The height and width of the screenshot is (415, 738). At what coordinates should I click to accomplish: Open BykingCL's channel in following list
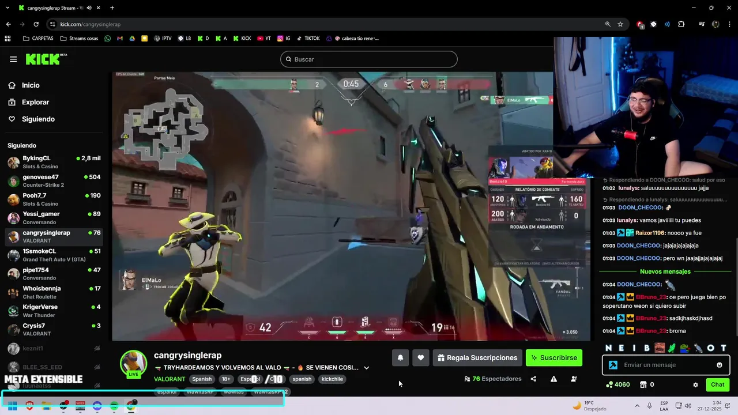pyautogui.click(x=54, y=162)
